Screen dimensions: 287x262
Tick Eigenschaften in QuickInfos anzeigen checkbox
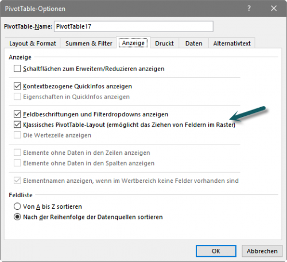pos(17,97)
